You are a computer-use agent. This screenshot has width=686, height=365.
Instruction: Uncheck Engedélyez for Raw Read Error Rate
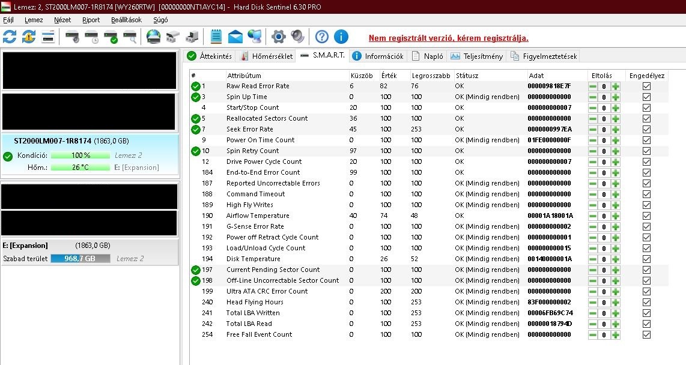(x=646, y=86)
